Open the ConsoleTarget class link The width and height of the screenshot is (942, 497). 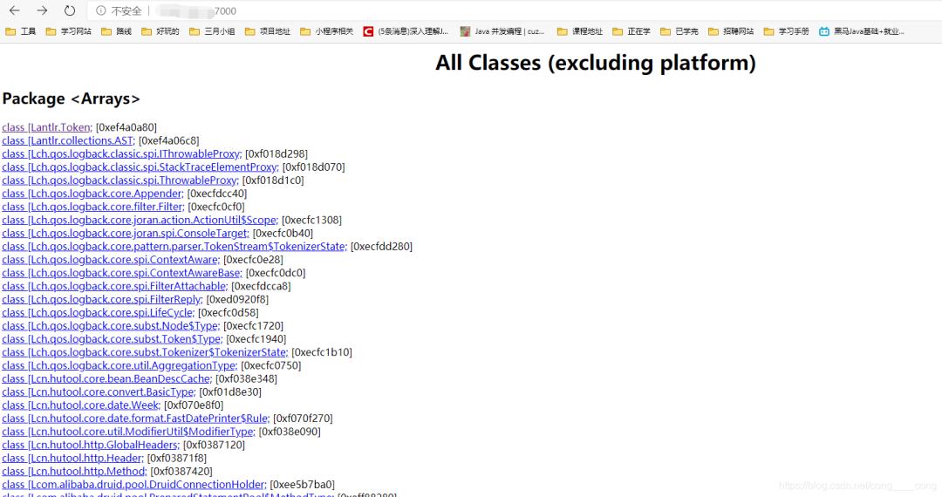point(125,233)
